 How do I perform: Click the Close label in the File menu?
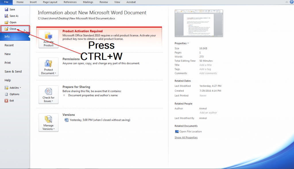pos(13,29)
